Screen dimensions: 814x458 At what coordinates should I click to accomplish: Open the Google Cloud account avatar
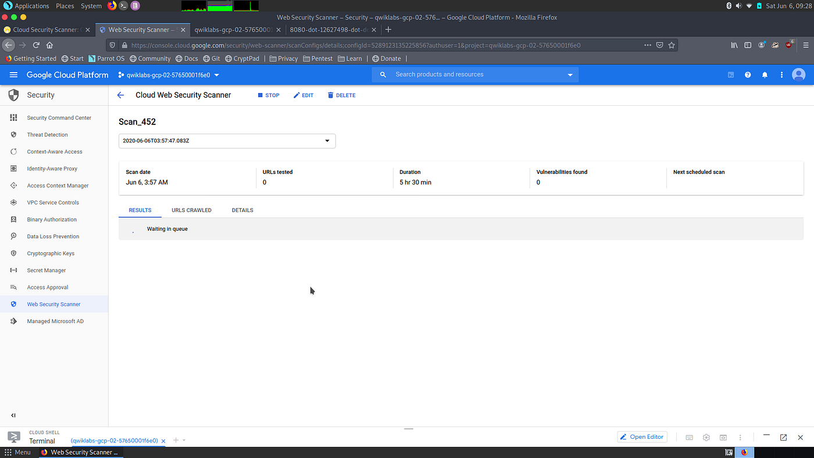[798, 74]
